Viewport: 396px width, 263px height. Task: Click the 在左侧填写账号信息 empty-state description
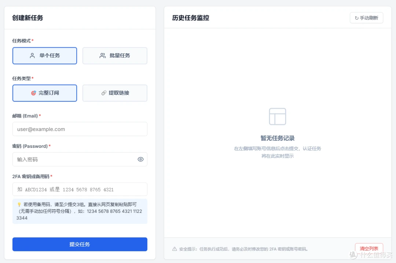278,152
